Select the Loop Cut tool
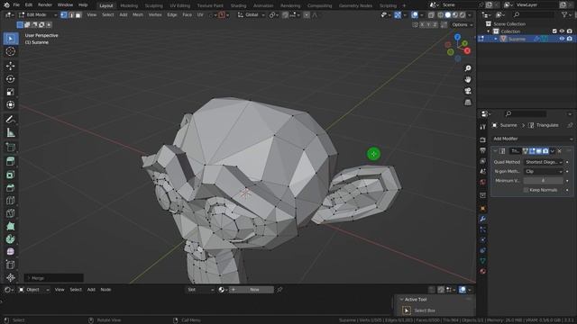This screenshot has height=324, width=577. click(11, 201)
